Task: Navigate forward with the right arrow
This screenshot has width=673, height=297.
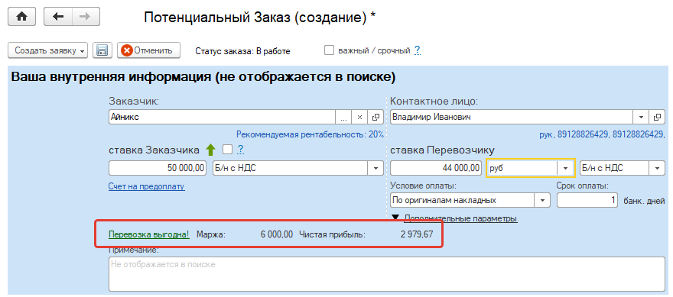Action: click(86, 17)
